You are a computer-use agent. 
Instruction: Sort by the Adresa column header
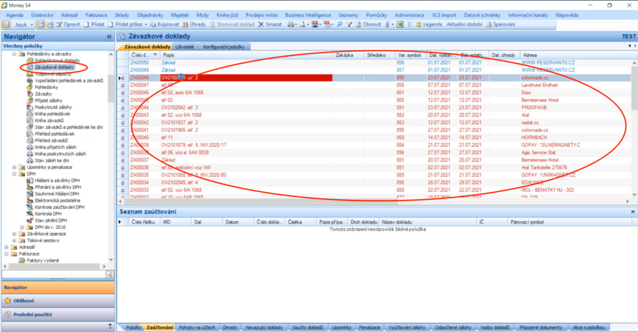[576, 55]
